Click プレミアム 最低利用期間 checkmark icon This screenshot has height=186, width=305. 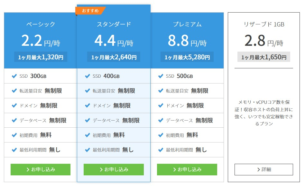[x=161, y=150]
